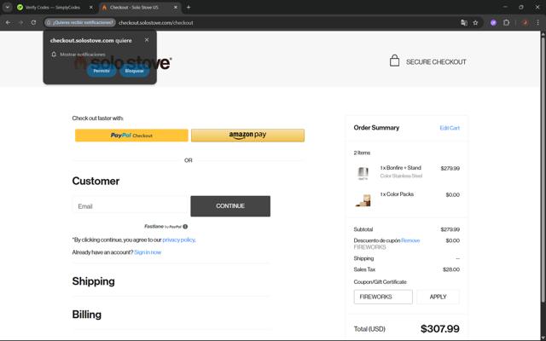
Task: Click the 1 x Color Packs text
Action: pos(397,194)
